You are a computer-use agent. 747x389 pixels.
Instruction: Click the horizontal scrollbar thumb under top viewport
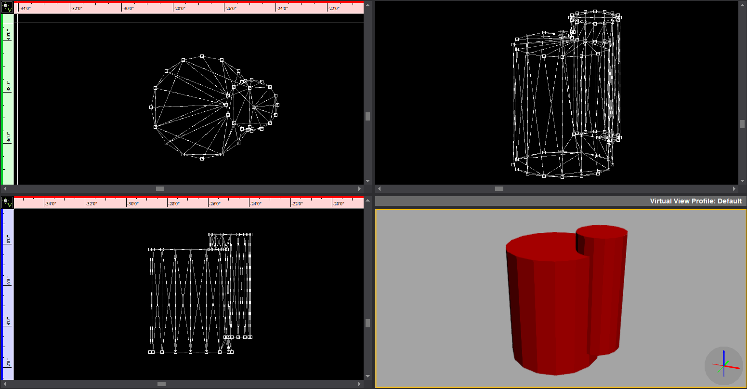[x=159, y=188]
